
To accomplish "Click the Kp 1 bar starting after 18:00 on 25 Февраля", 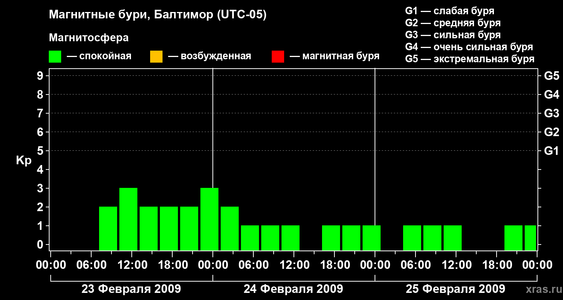I will 513,238.
